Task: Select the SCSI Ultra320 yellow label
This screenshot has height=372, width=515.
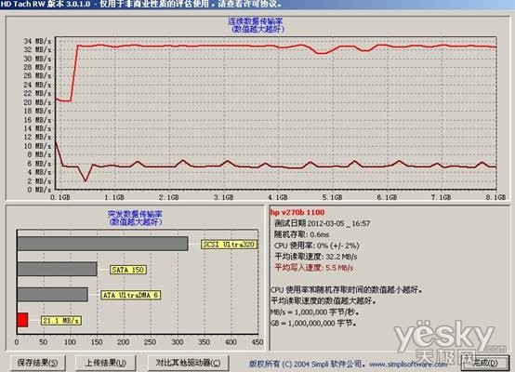Action: [x=229, y=245]
